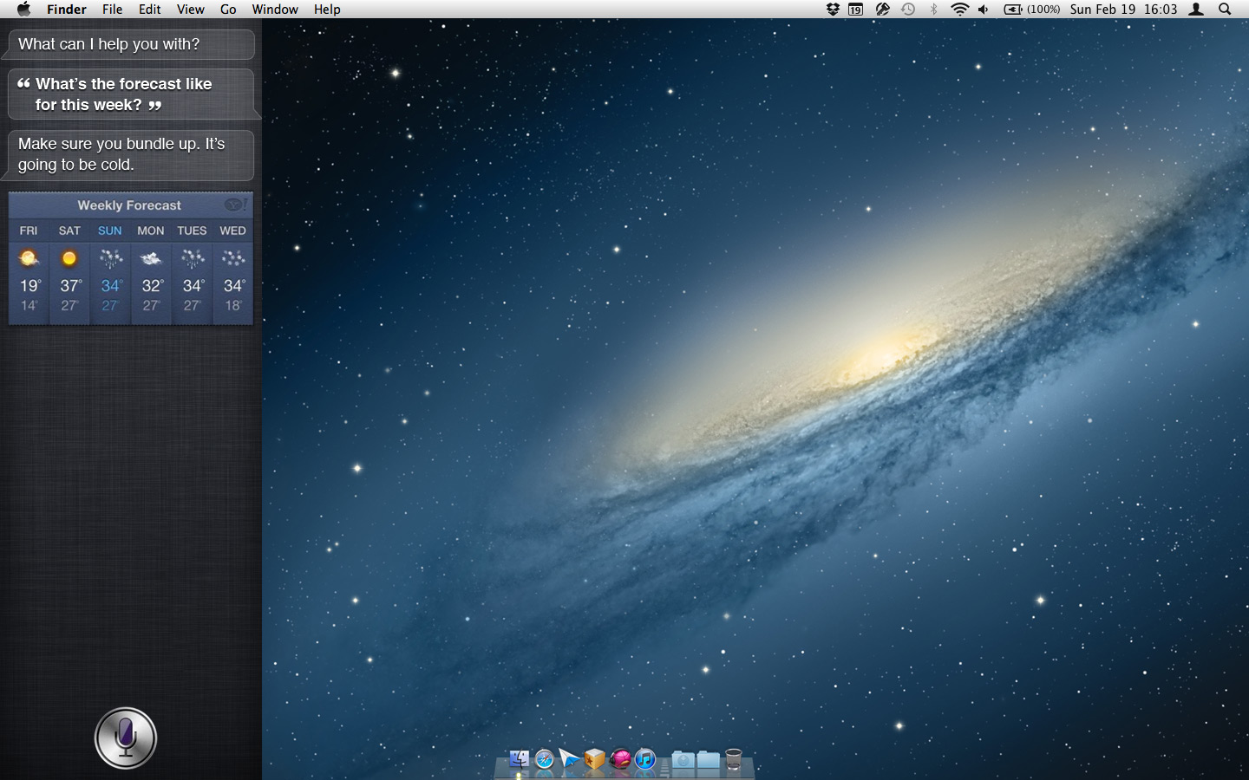This screenshot has width=1249, height=780.
Task: Click Friday's partly sunny weather icon
Action: pyautogui.click(x=29, y=257)
